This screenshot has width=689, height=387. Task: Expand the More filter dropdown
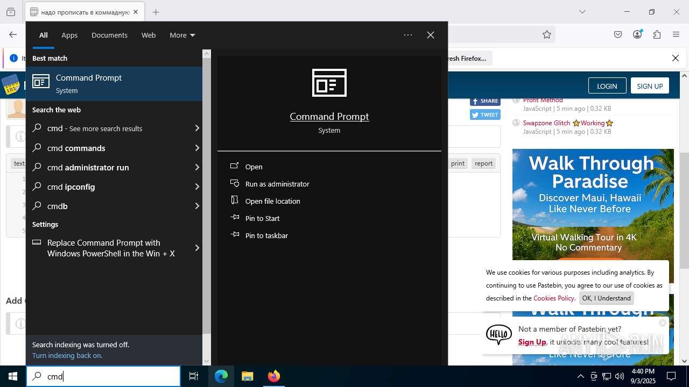click(182, 35)
